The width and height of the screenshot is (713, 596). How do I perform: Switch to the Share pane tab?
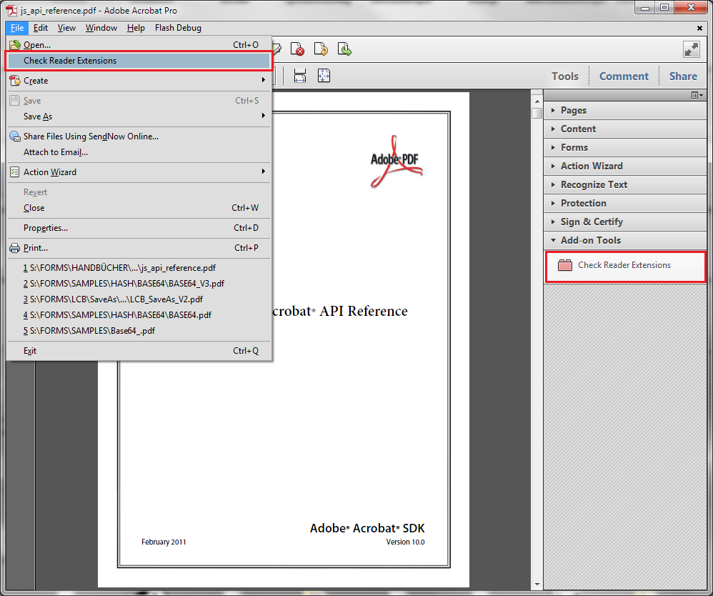tap(683, 76)
